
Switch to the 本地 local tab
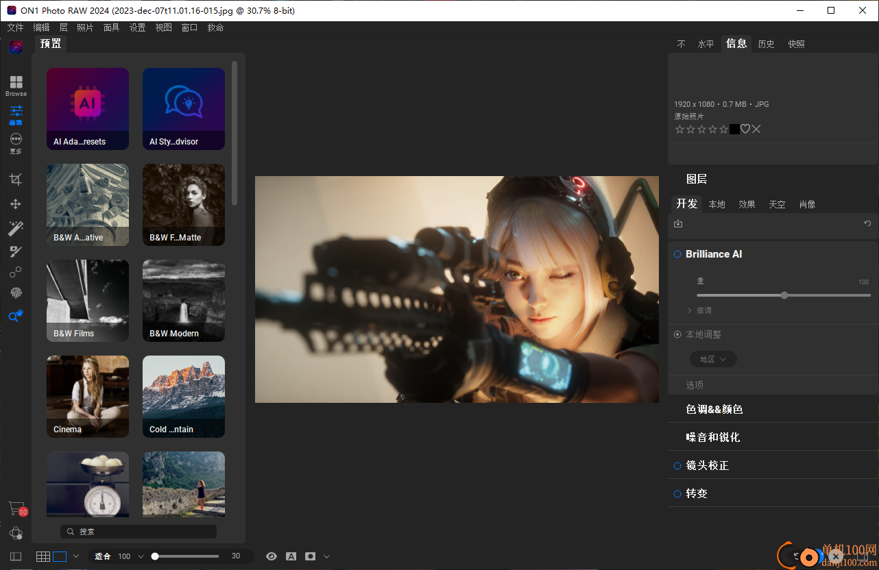717,204
